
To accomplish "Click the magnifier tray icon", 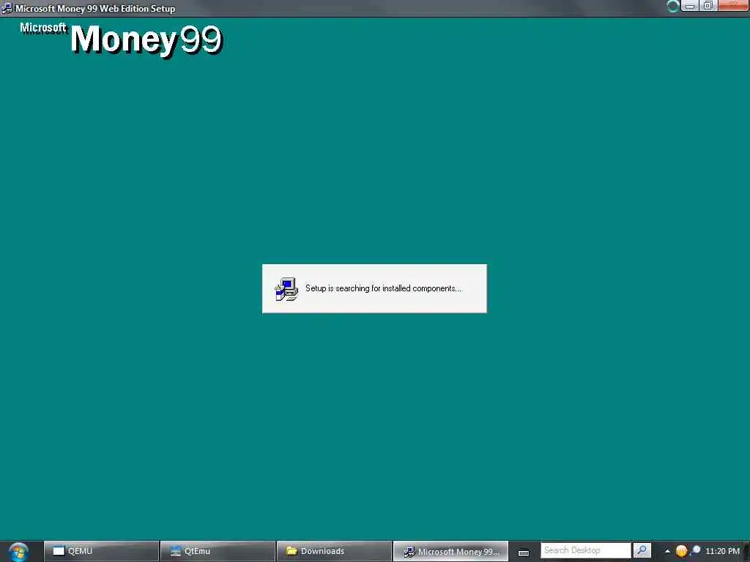I will pyautogui.click(x=695, y=551).
